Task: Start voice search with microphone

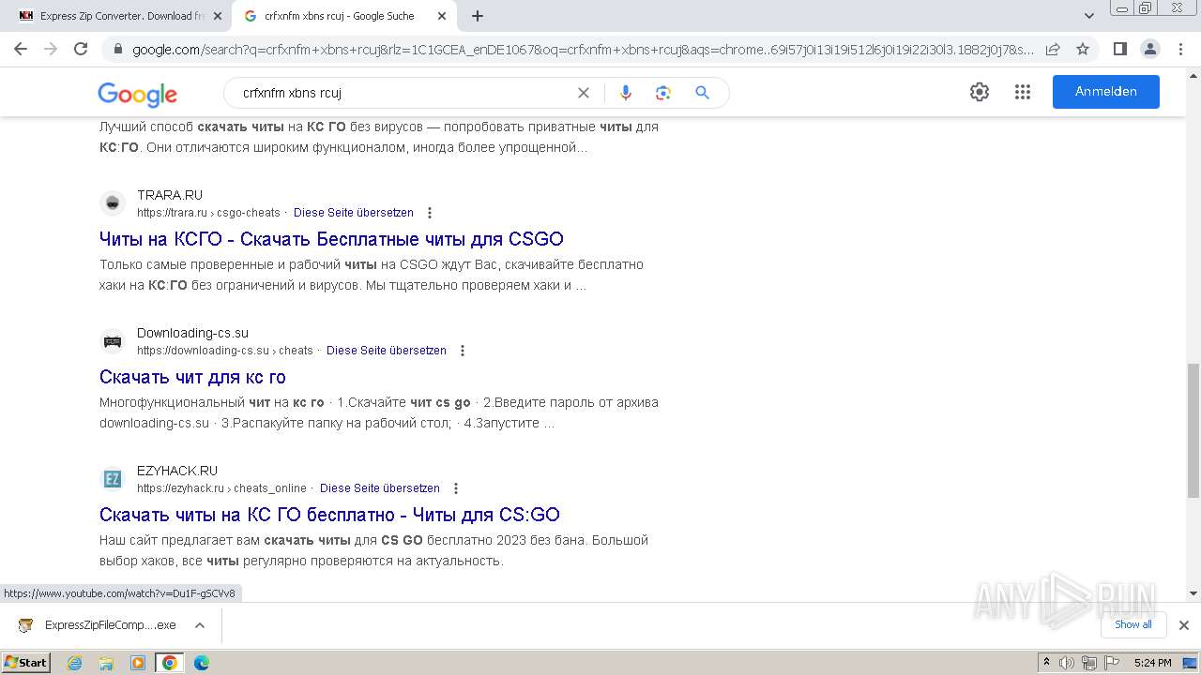Action: pos(626,93)
